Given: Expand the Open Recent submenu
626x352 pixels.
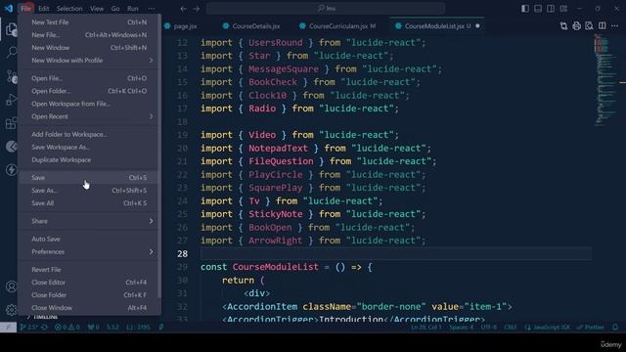Looking at the screenshot, I should tap(89, 116).
